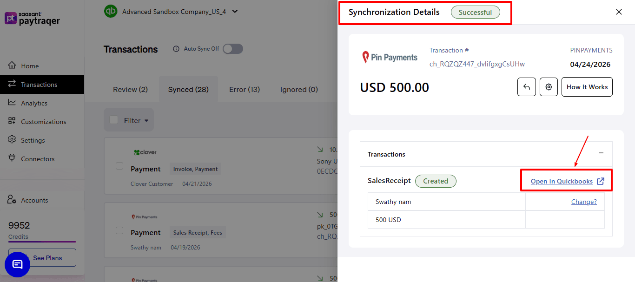Open the Analytics section in the sidebar
Screen dimensions: 635x282
point(35,103)
